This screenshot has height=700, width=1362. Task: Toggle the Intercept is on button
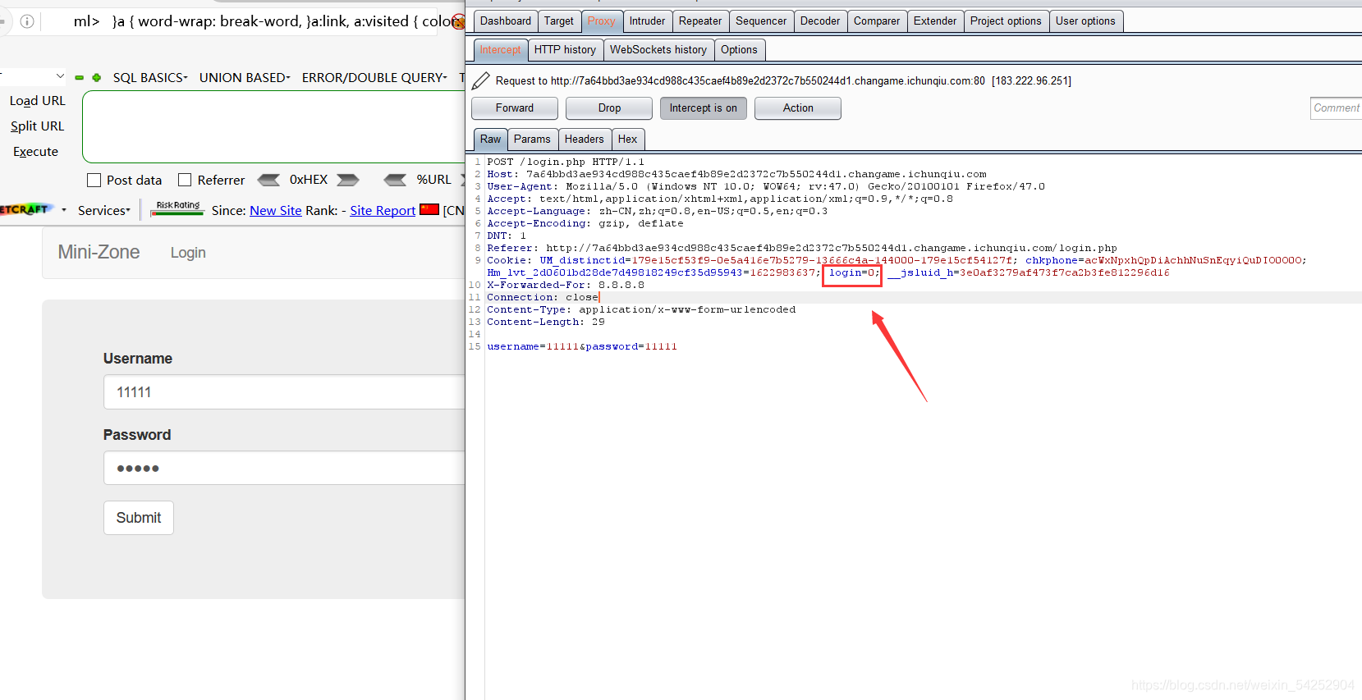click(x=704, y=108)
